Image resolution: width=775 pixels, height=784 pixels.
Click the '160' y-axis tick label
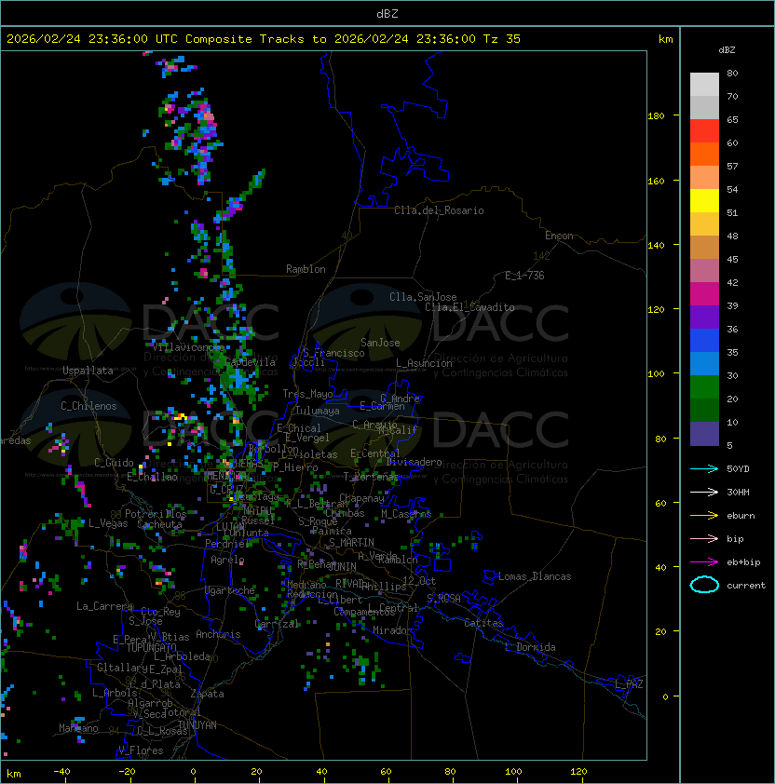[x=656, y=181]
